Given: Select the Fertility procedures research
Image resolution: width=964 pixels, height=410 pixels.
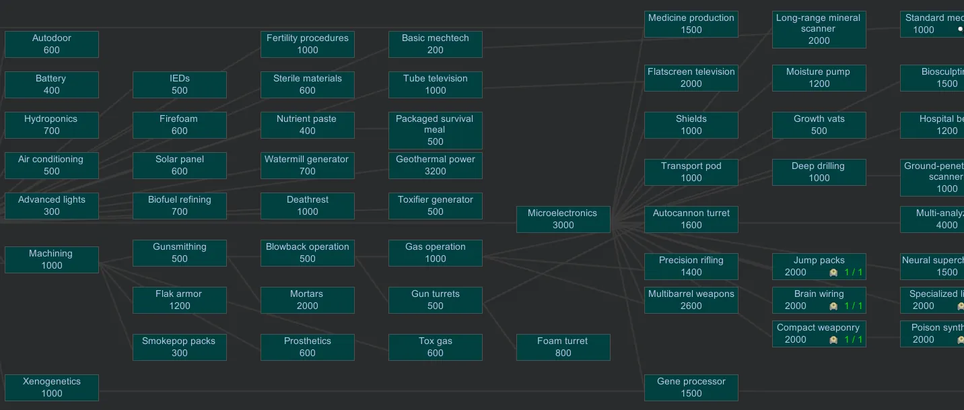Looking at the screenshot, I should click(x=307, y=44).
